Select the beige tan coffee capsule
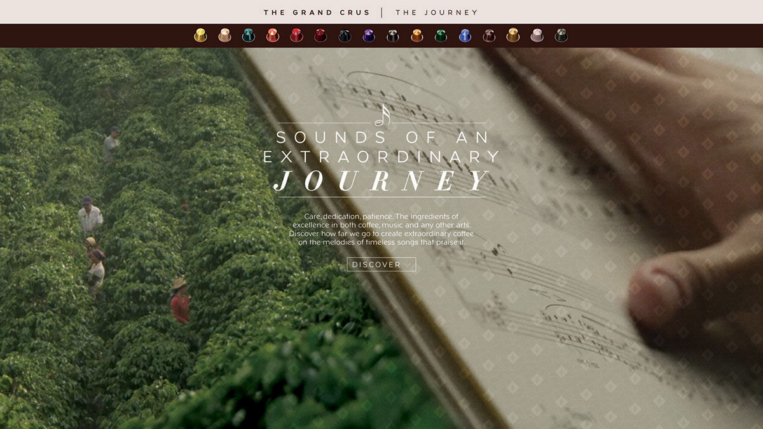763x429 pixels. click(224, 36)
